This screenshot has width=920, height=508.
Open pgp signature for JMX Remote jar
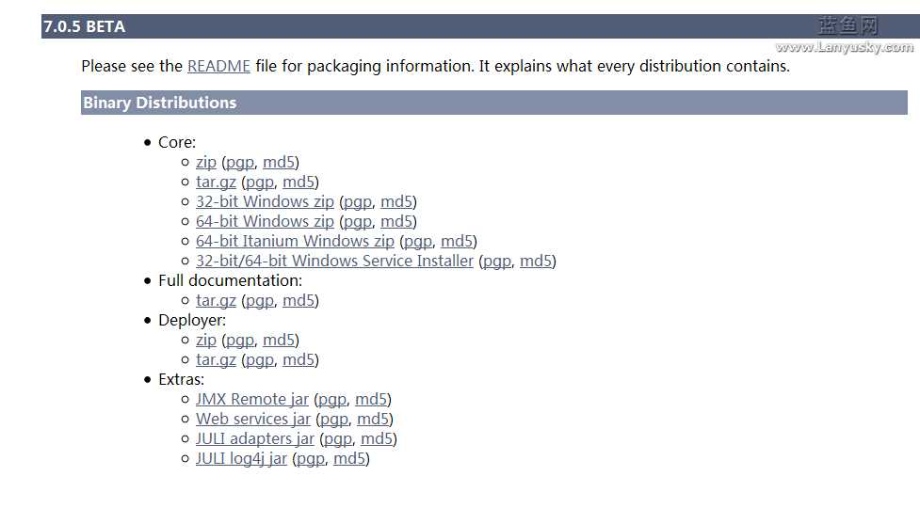click(x=332, y=400)
